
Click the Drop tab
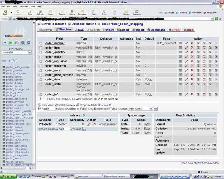[189, 30]
